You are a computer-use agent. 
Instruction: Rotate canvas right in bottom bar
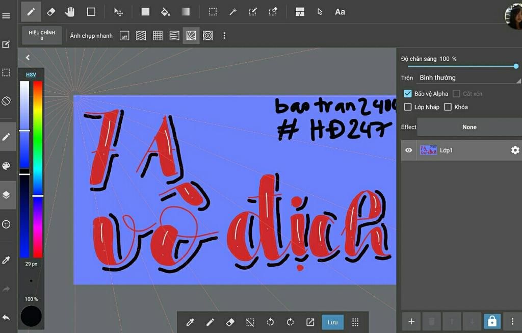click(290, 322)
